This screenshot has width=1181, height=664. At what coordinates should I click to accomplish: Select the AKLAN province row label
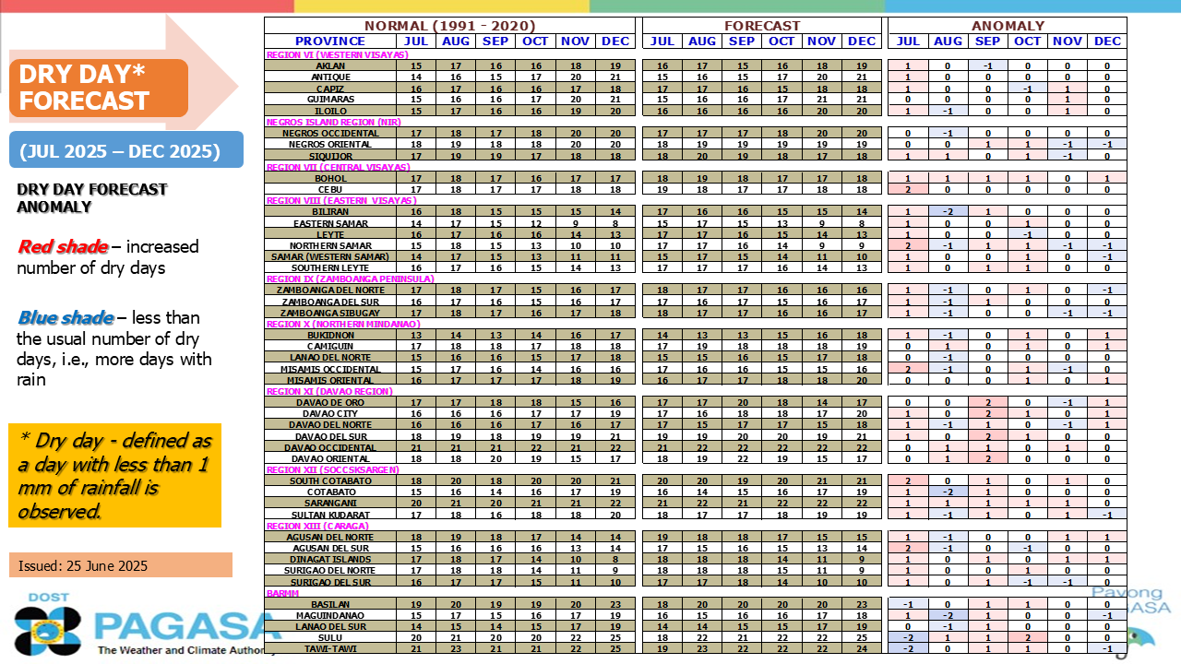[330, 65]
